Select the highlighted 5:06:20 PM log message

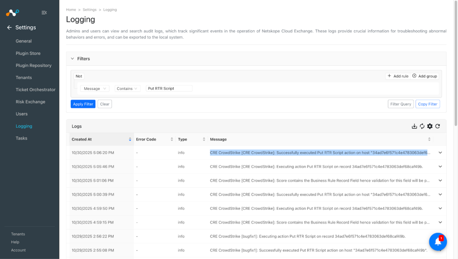[x=320, y=153]
